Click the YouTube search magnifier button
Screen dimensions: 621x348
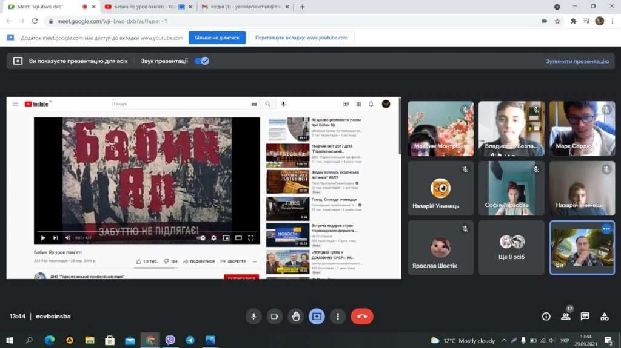pyautogui.click(x=267, y=104)
